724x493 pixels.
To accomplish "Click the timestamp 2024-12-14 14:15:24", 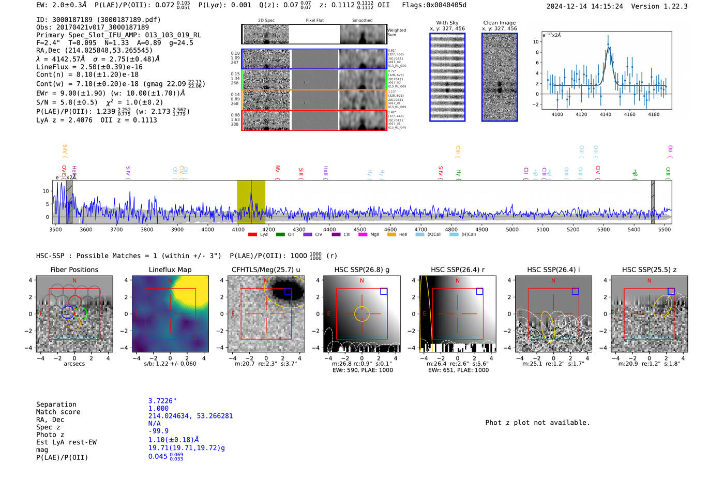I will tap(585, 6).
